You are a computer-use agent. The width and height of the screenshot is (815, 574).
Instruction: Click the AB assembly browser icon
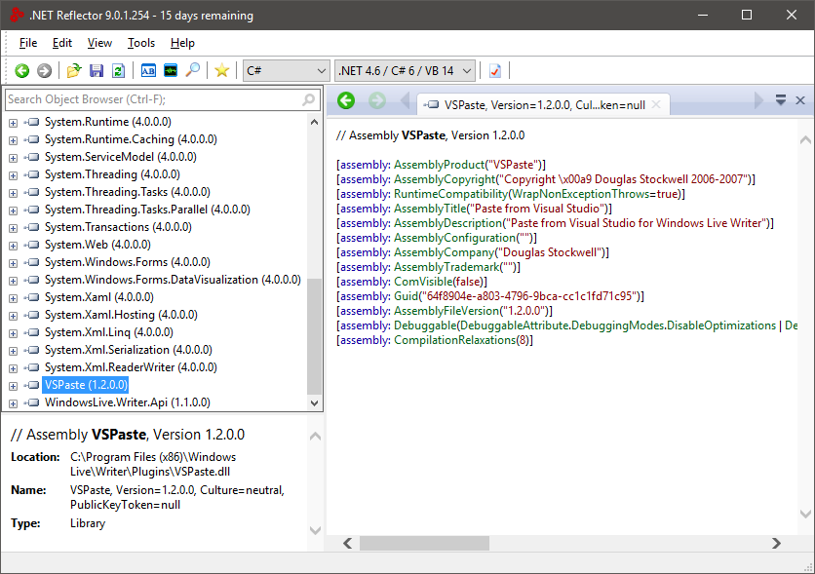148,70
